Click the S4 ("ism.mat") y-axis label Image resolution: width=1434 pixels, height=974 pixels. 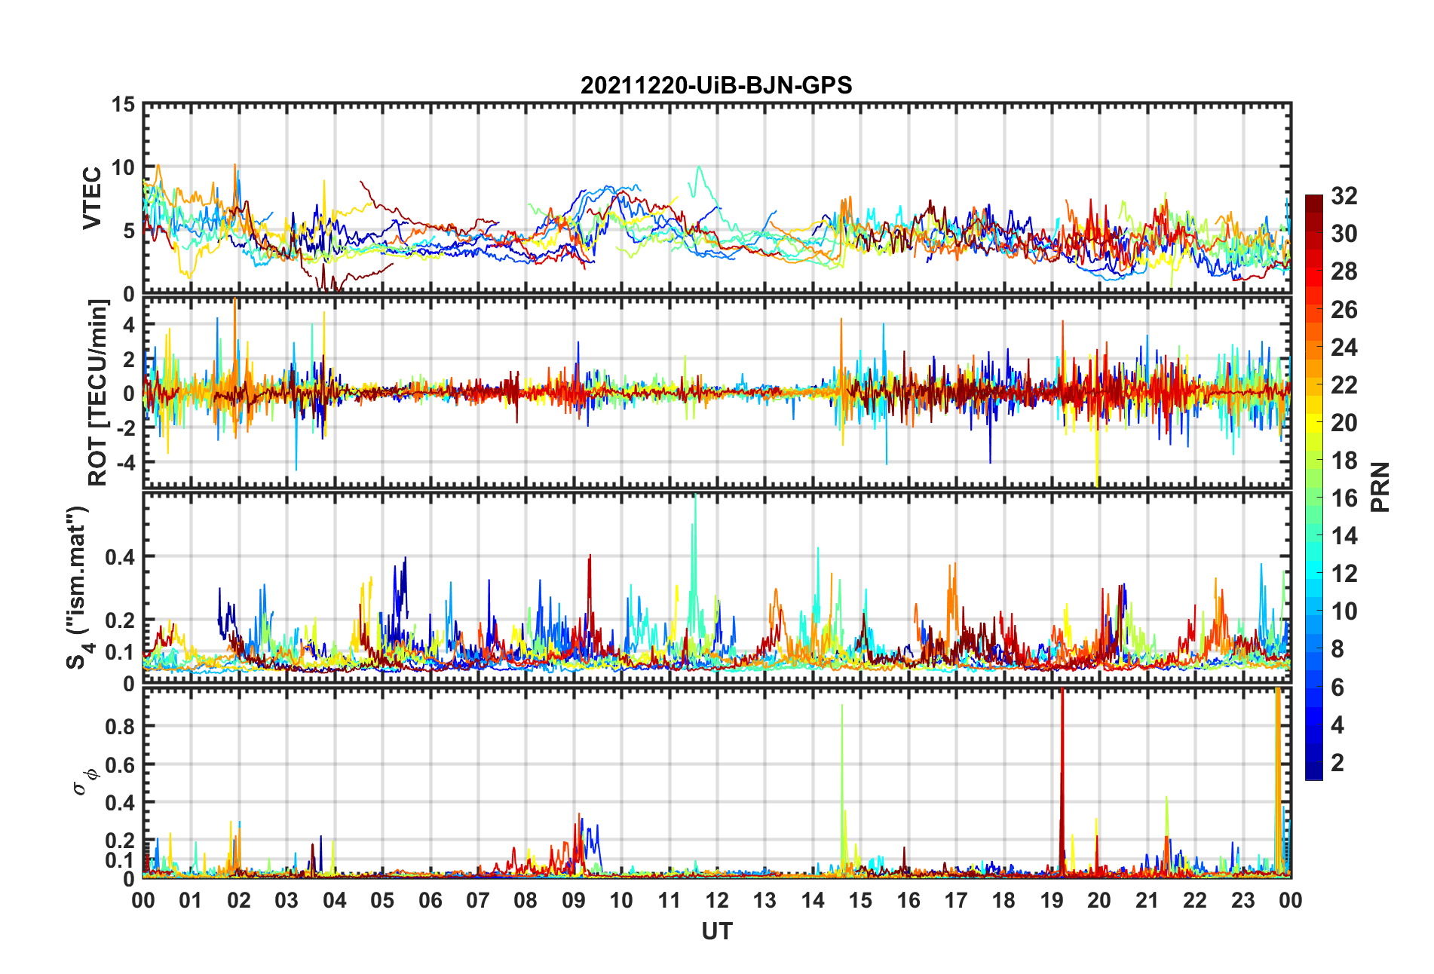[x=78, y=588]
